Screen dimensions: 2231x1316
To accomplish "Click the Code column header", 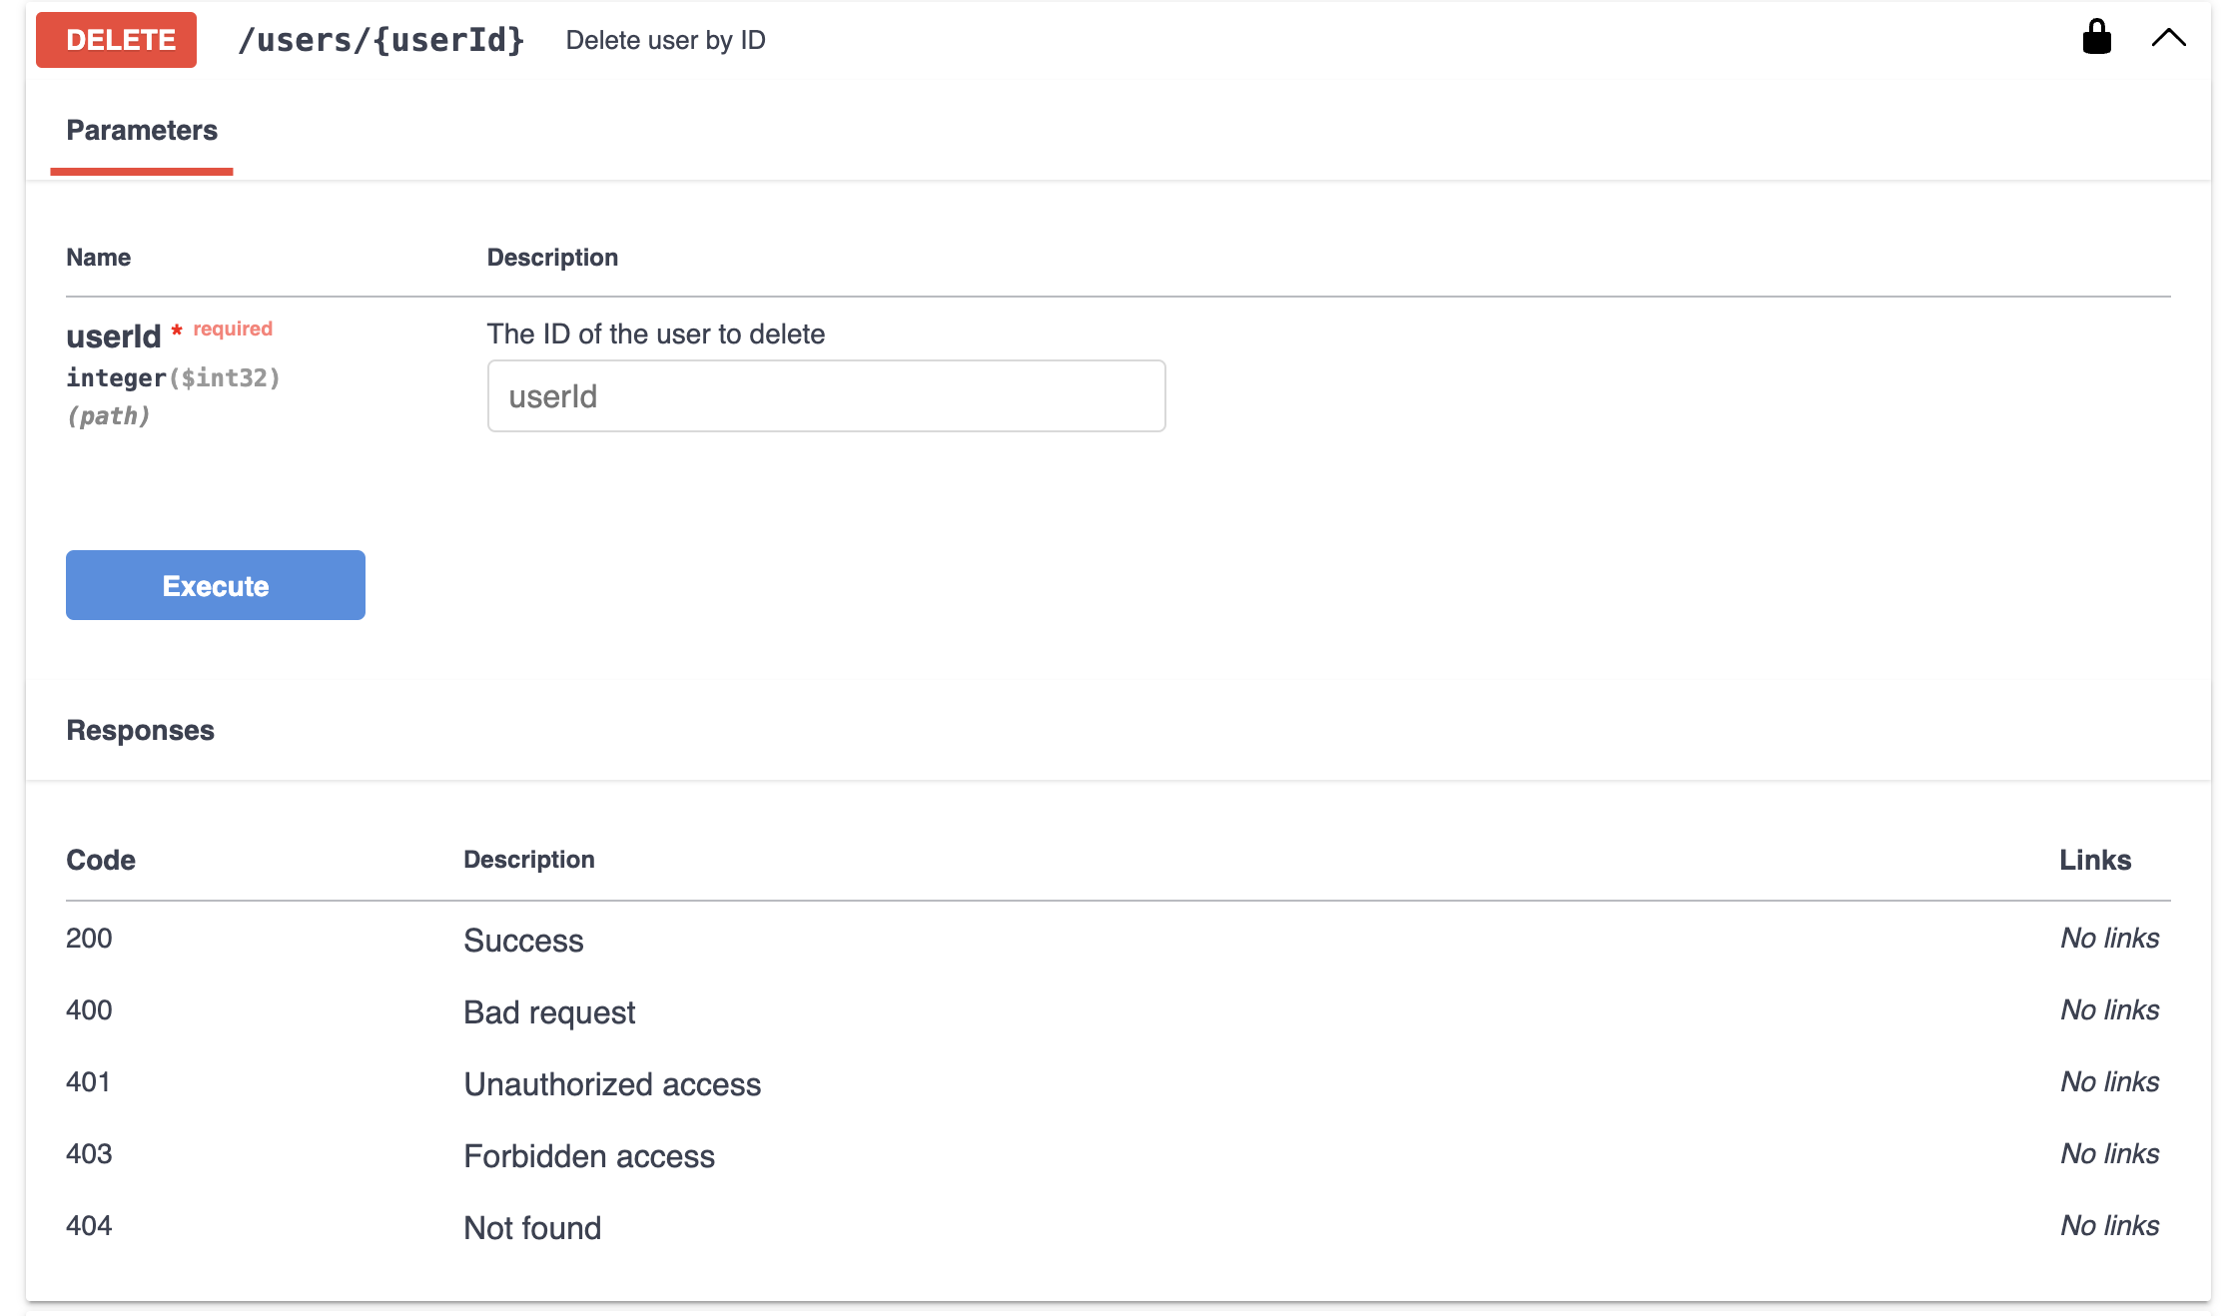I will pyautogui.click(x=100, y=860).
